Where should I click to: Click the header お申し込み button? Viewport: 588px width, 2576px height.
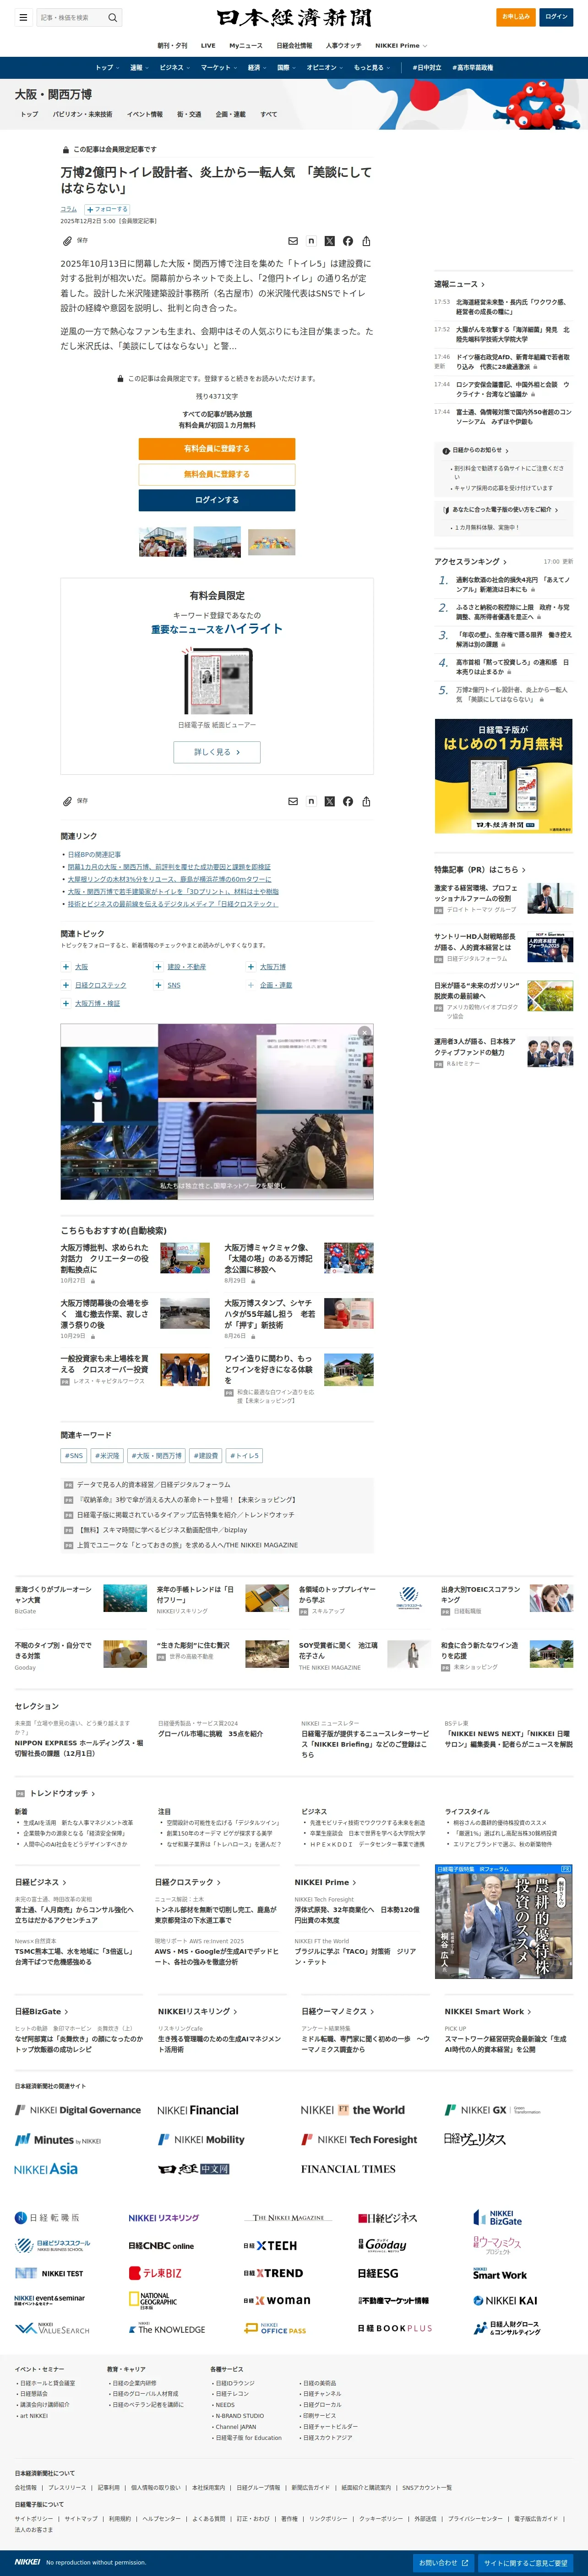tap(516, 17)
